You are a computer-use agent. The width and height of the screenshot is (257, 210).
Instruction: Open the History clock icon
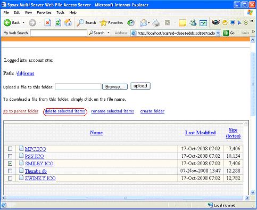coord(131,23)
